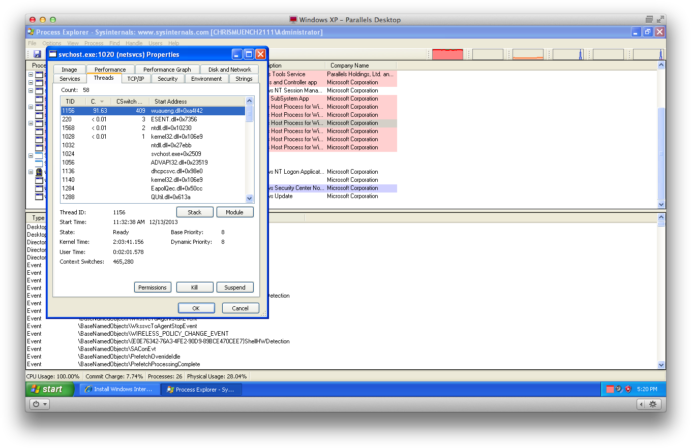This screenshot has width=691, height=448.
Task: Click the Save toolbar icon in Process Explorer
Action: 37,54
